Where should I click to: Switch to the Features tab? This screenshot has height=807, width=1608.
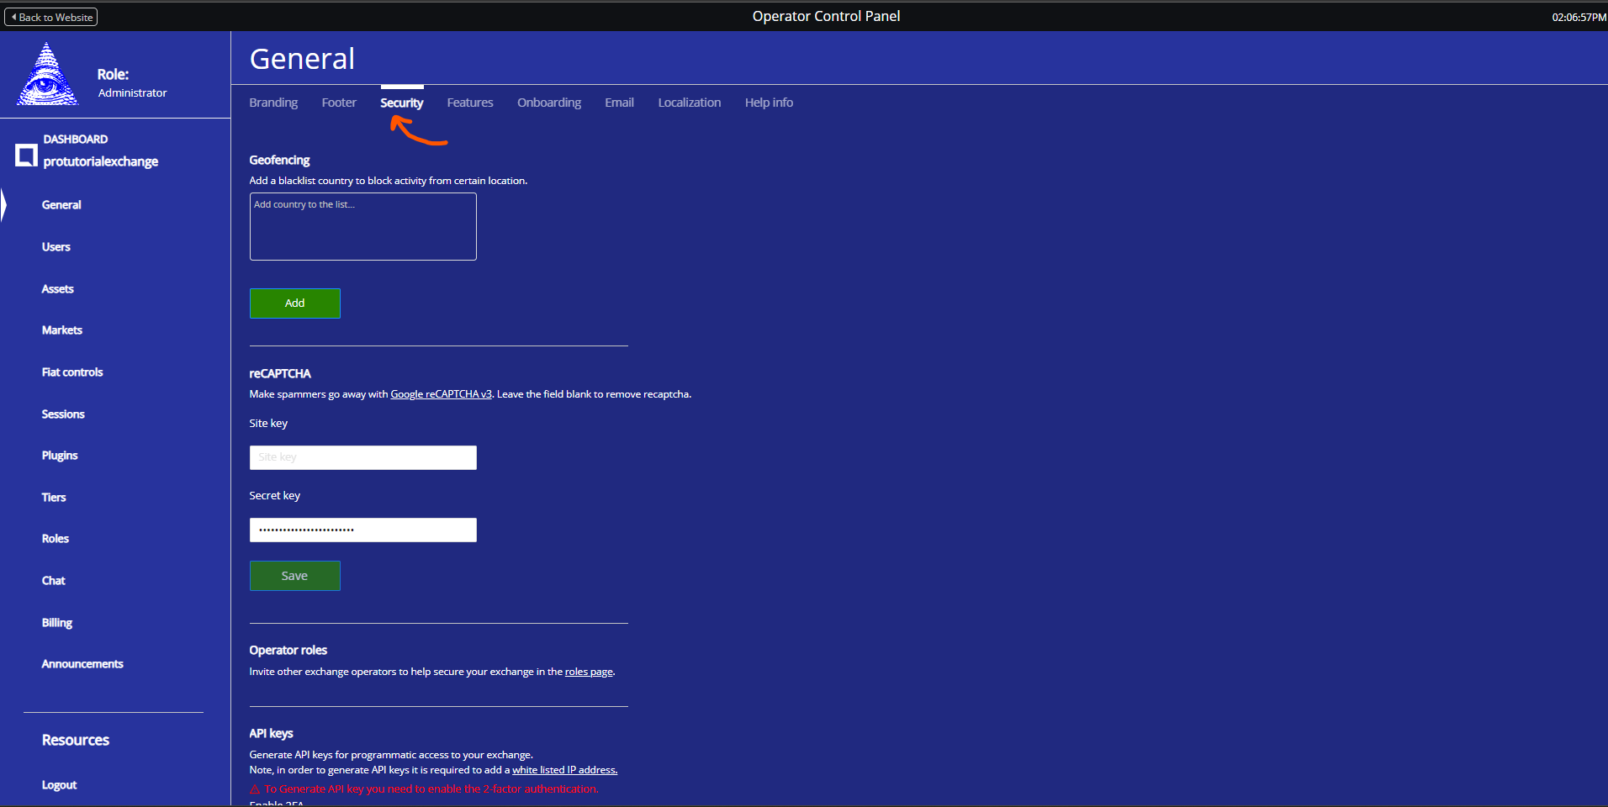click(469, 103)
